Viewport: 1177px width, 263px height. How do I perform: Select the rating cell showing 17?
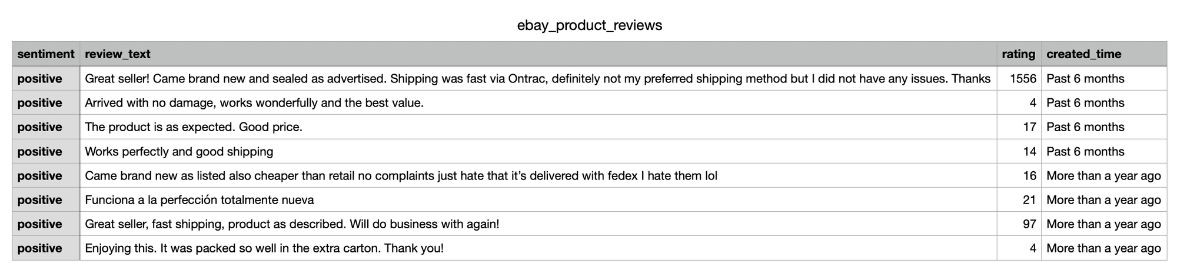click(x=1029, y=127)
